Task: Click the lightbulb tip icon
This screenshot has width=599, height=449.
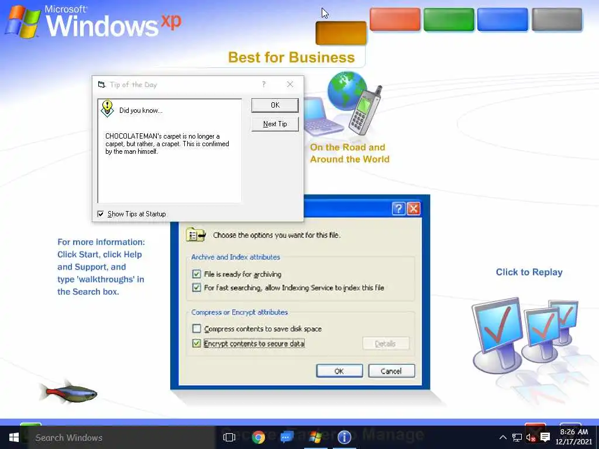Action: (108, 109)
